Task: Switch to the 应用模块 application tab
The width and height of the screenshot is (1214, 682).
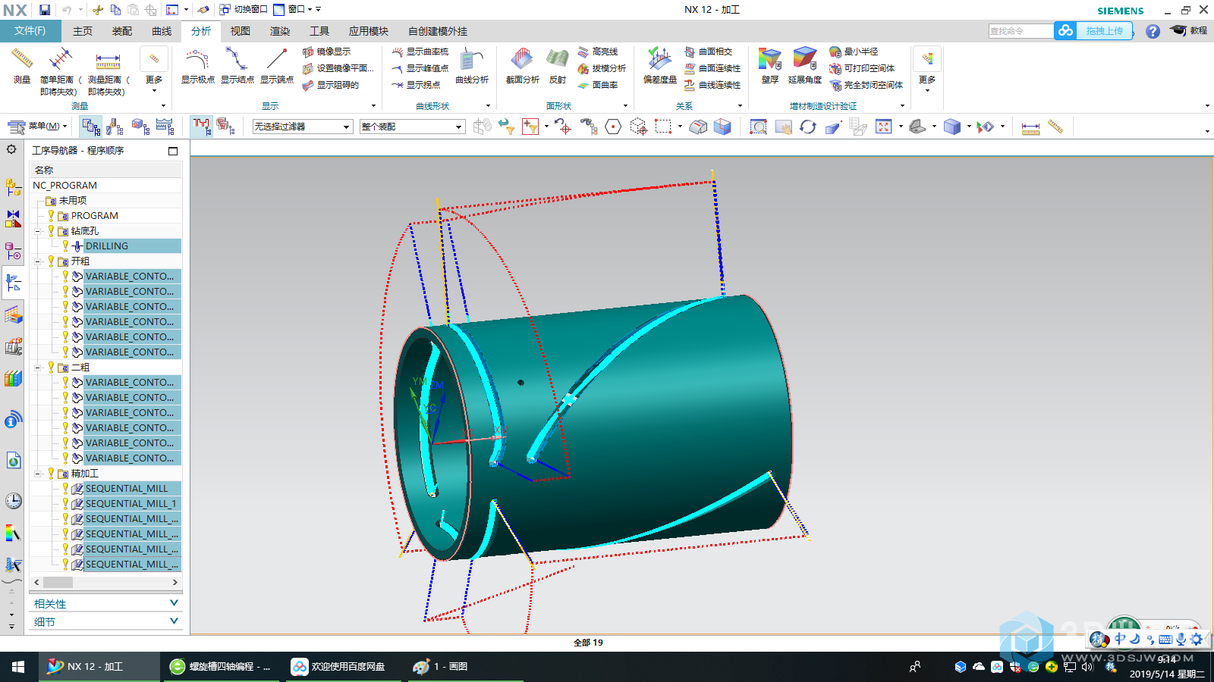Action: click(369, 31)
